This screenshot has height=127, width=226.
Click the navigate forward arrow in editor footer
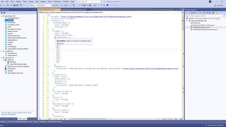[x=65, y=119]
